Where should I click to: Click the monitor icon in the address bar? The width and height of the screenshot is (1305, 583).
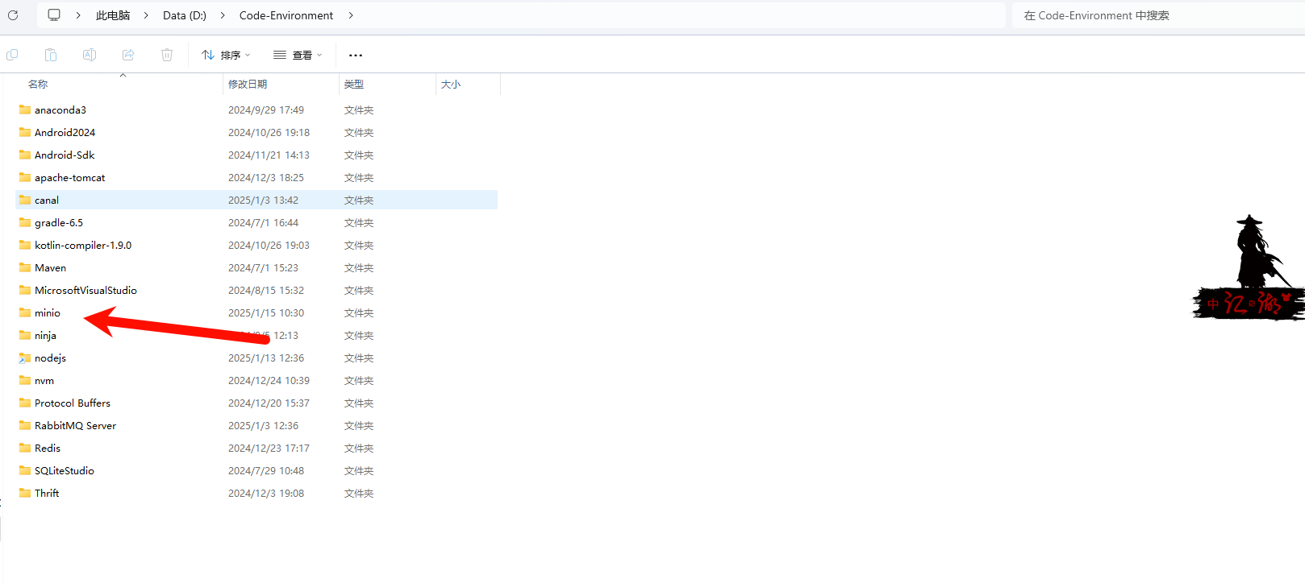coord(54,15)
